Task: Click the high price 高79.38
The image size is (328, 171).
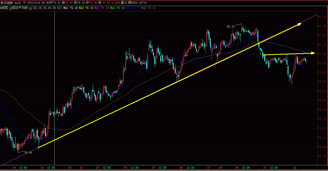Action: 67,3
